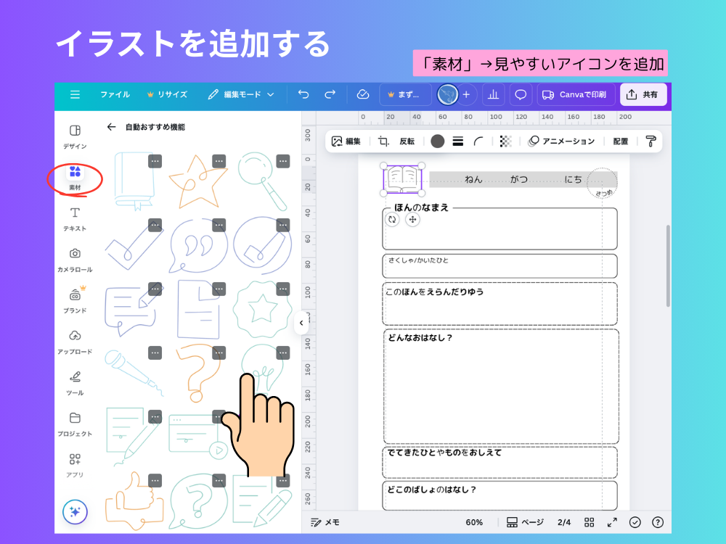
Task: Toggle fullscreen presentation mode
Action: (612, 522)
